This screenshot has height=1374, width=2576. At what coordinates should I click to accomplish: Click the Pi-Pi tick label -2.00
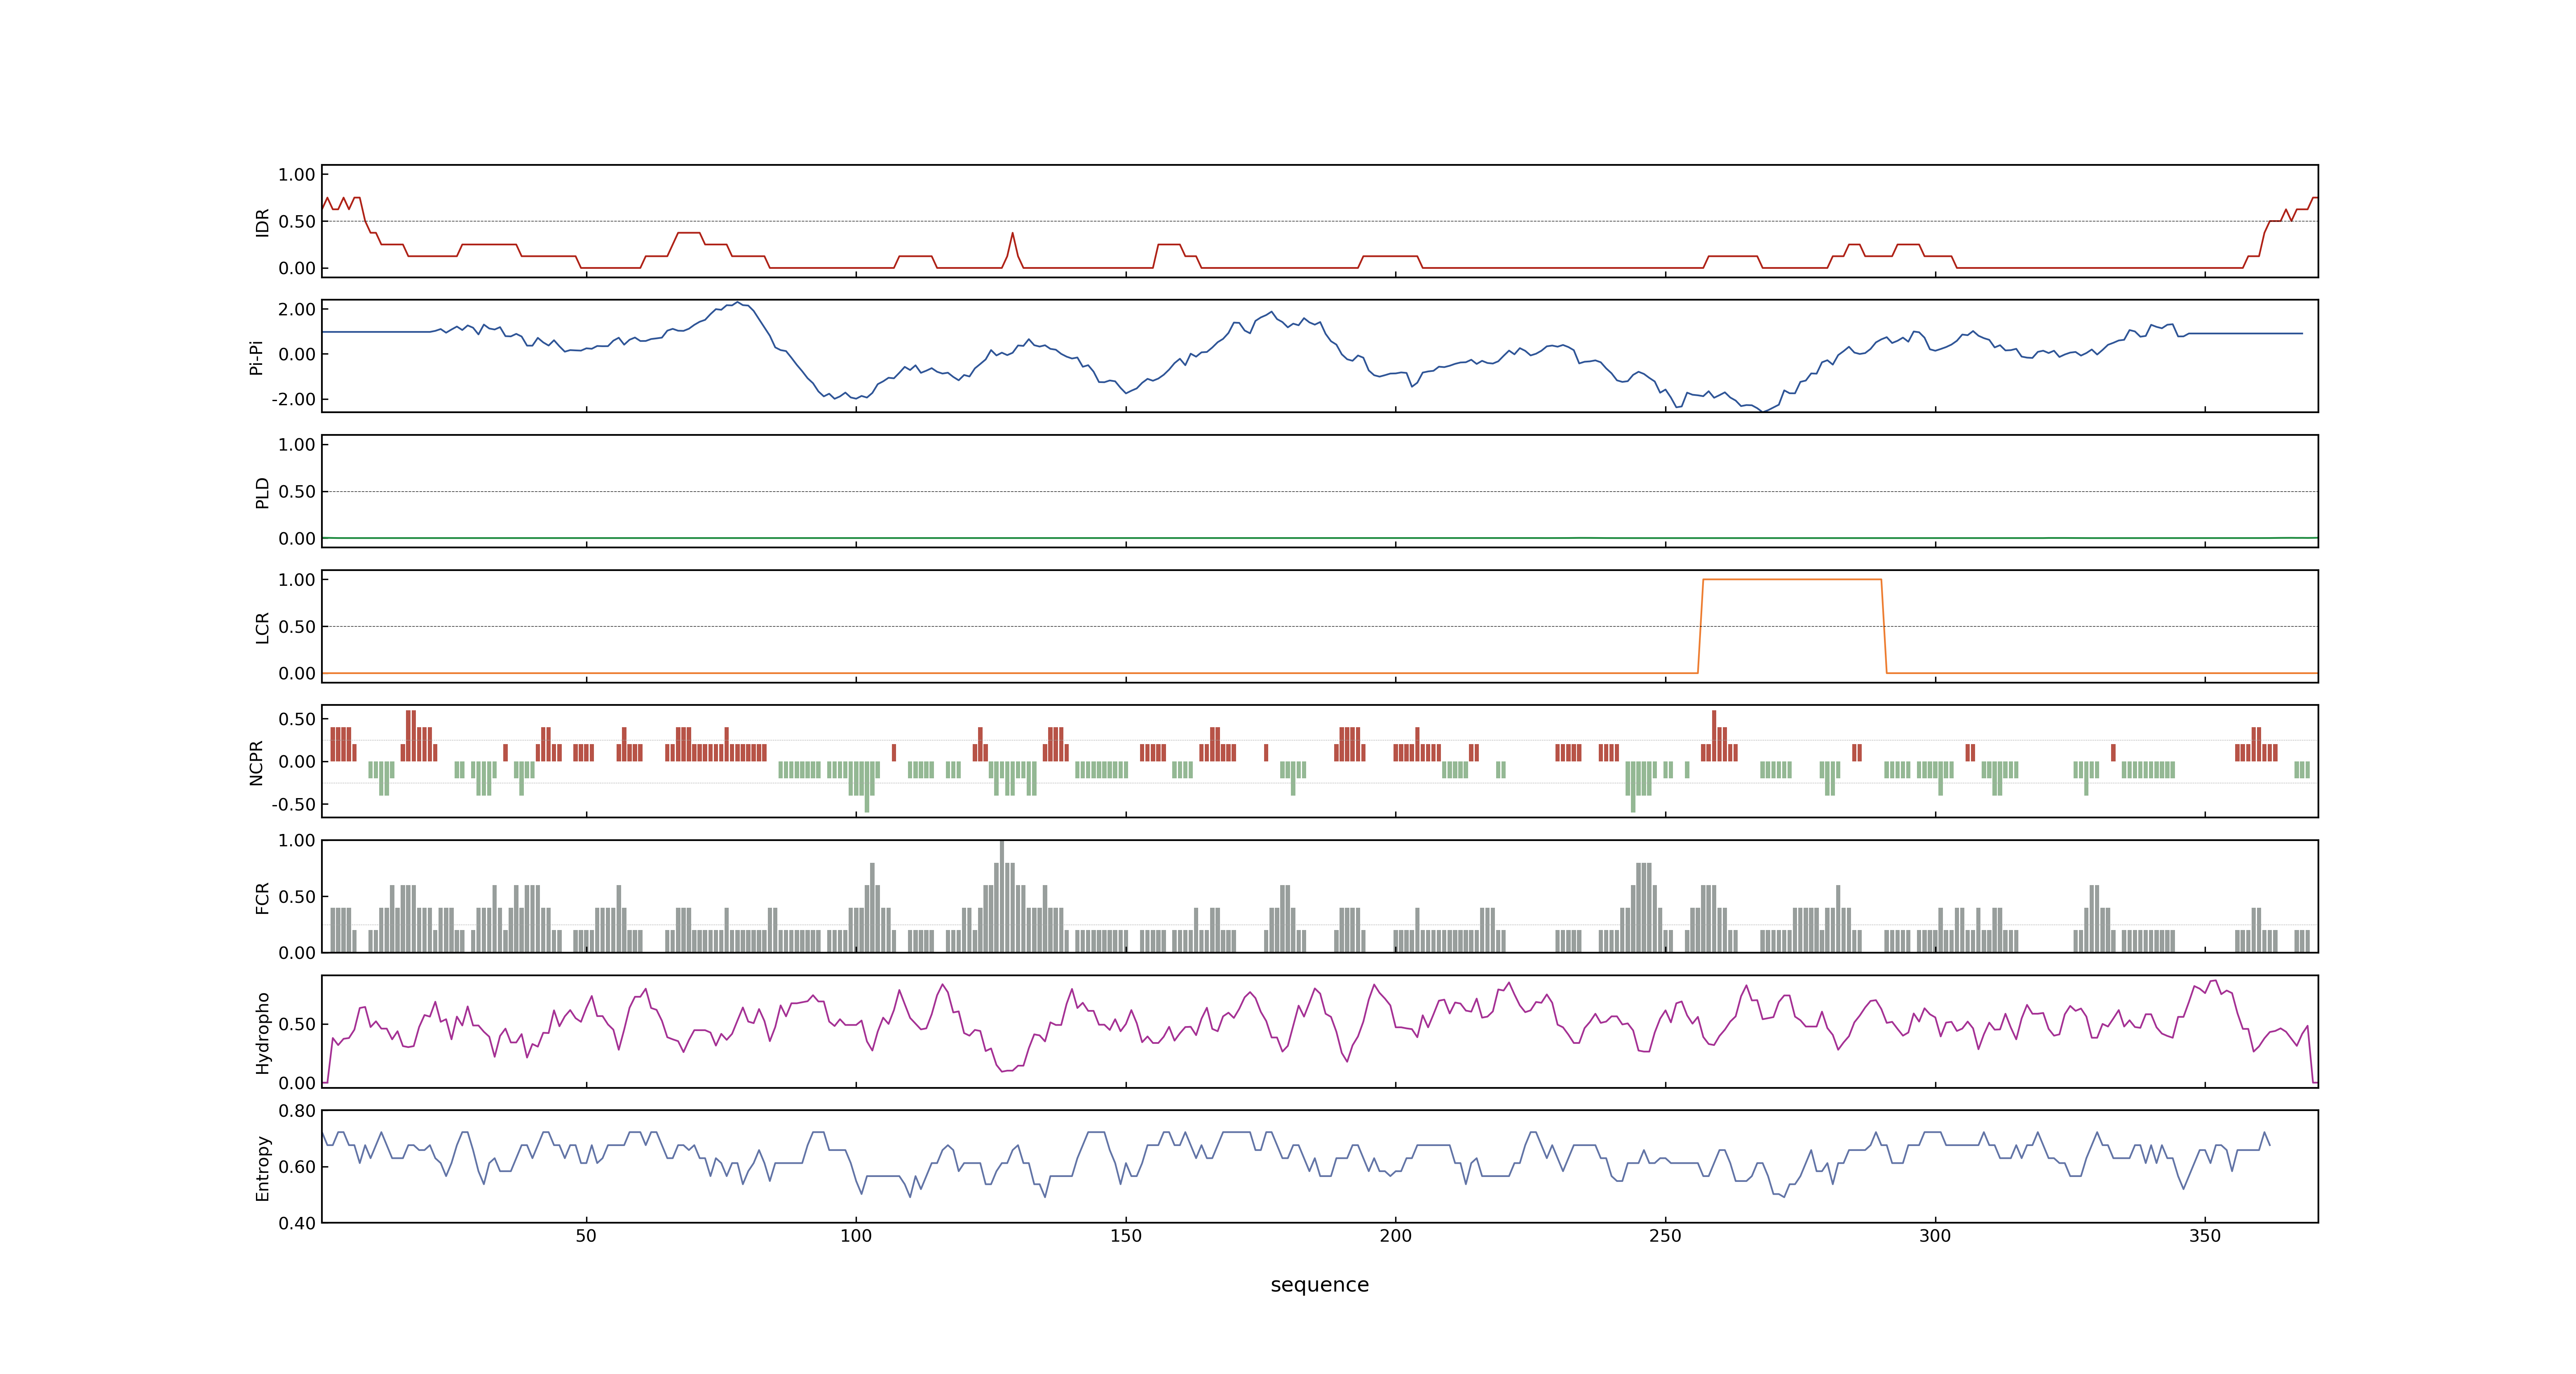coord(293,399)
